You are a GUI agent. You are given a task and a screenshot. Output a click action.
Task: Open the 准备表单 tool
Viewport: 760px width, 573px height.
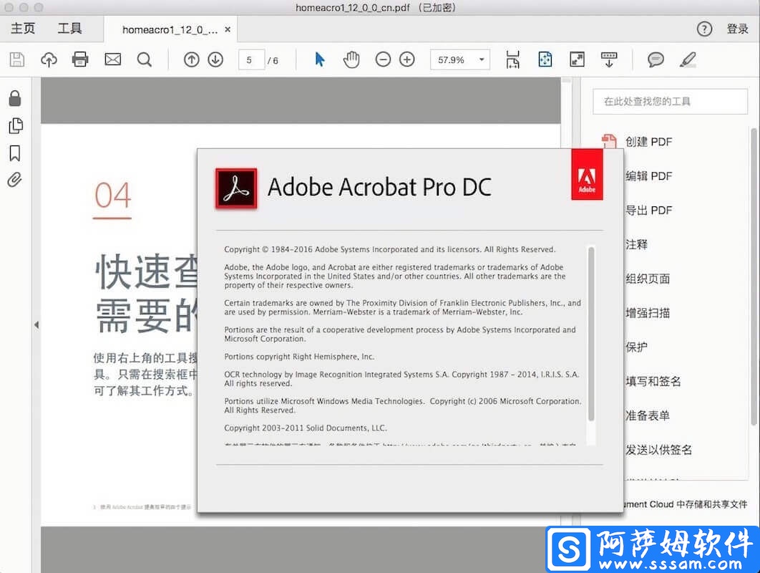648,415
